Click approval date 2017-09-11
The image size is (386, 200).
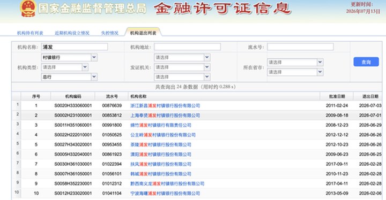click(x=337, y=164)
